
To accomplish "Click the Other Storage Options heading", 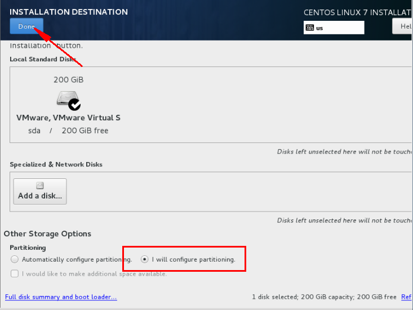I will tap(47, 233).
